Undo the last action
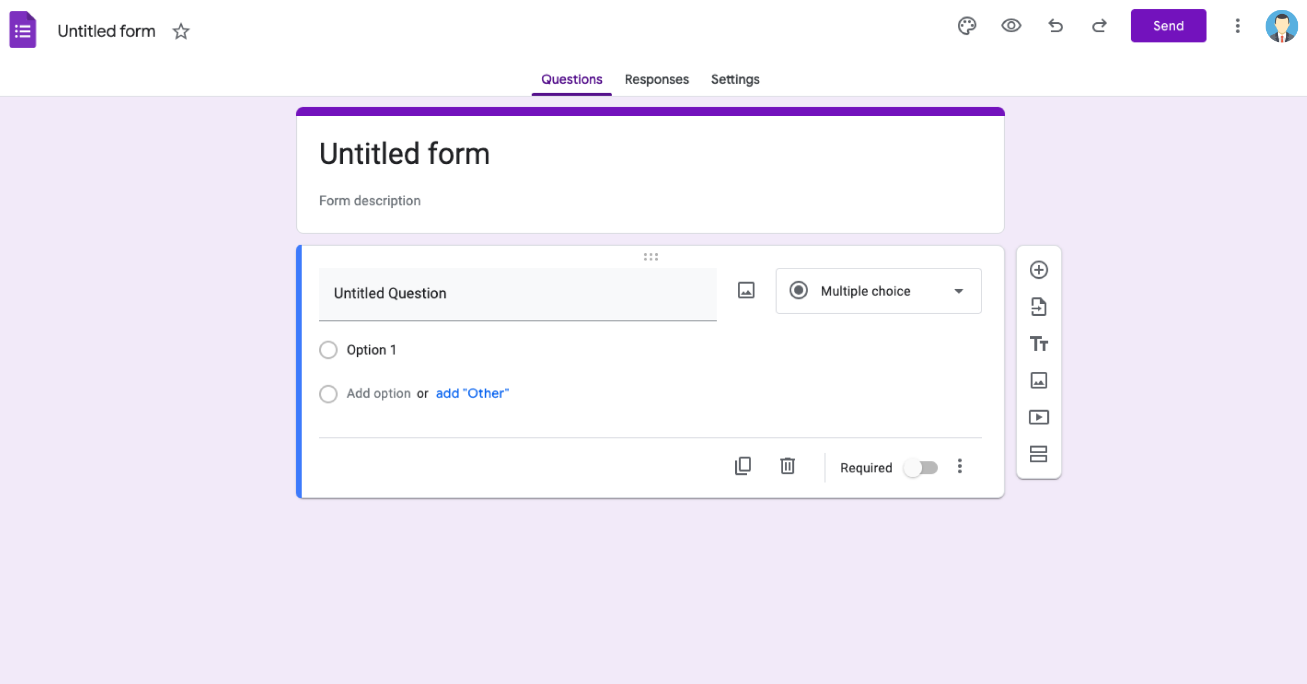This screenshot has width=1307, height=684. (1055, 26)
